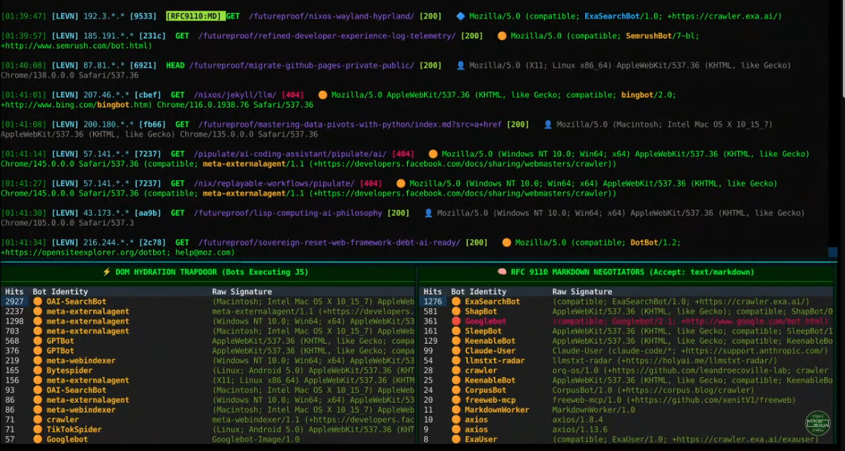Select the GPTBot row with 376 hits
This screenshot has height=451, width=845.
pos(208,351)
